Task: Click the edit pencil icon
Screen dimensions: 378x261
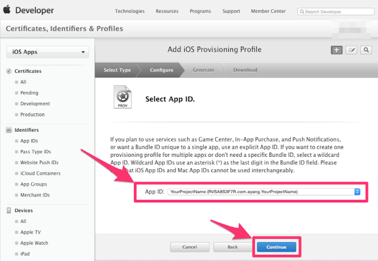Action: click(x=351, y=50)
